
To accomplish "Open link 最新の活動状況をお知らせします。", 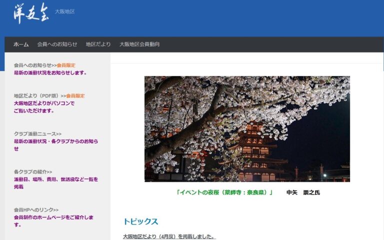I will pos(50,73).
